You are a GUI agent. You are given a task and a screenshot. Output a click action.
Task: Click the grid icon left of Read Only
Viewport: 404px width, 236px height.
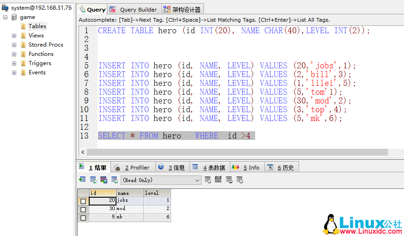(114, 180)
